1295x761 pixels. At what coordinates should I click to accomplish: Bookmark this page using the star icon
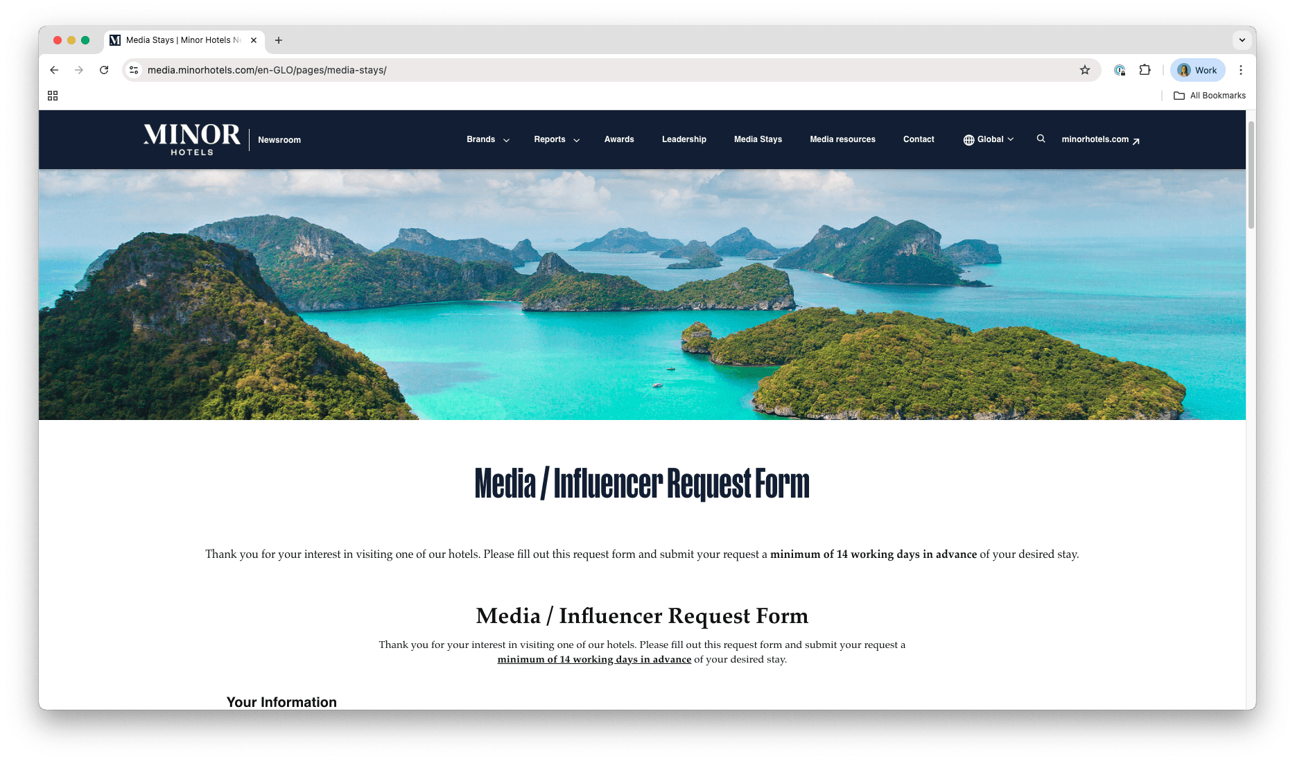pyautogui.click(x=1084, y=70)
